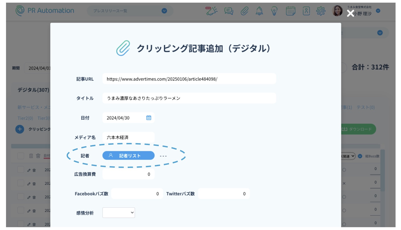The width and height of the screenshot is (401, 230).
Task: Select the デジタル(307) tab
Action: [33, 90]
